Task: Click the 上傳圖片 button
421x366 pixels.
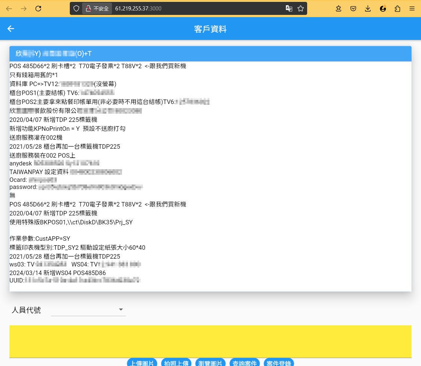Action: point(142,363)
